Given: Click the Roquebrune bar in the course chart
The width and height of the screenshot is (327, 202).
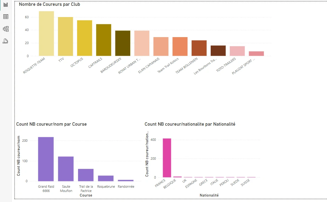Looking at the screenshot, I should pyautogui.click(x=106, y=178).
